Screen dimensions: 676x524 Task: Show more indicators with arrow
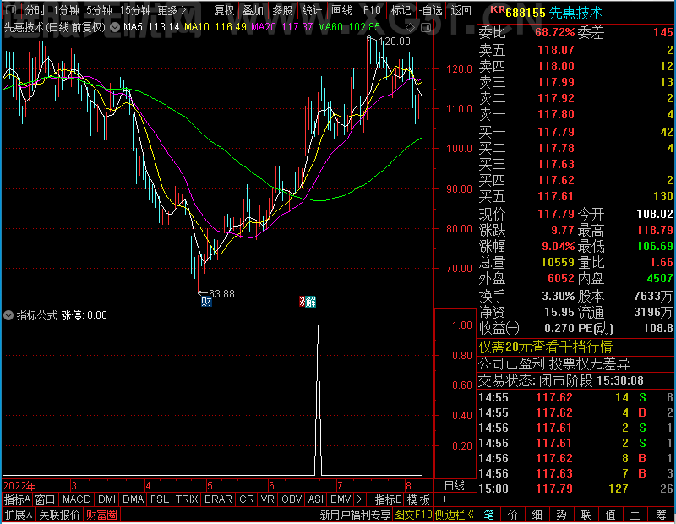(360, 499)
